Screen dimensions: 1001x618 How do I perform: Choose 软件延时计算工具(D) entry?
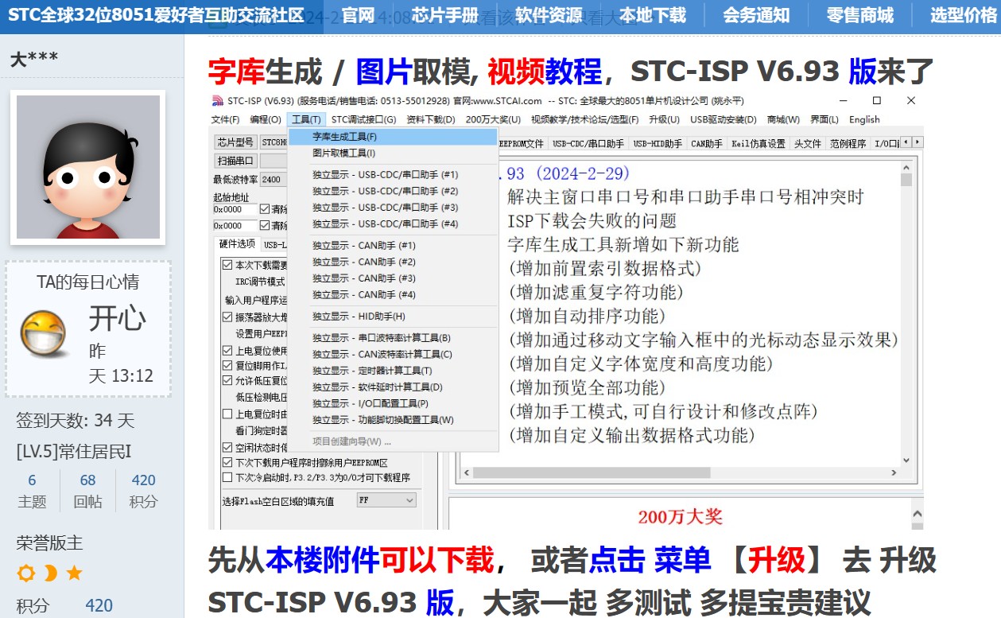coord(393,387)
